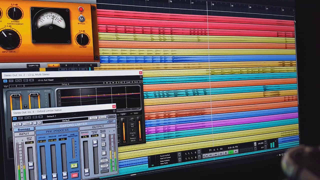This screenshot has height=180, width=320.
Task: Open the L3-LL window dropdown arrow under close button
Action: (x=141, y=77)
